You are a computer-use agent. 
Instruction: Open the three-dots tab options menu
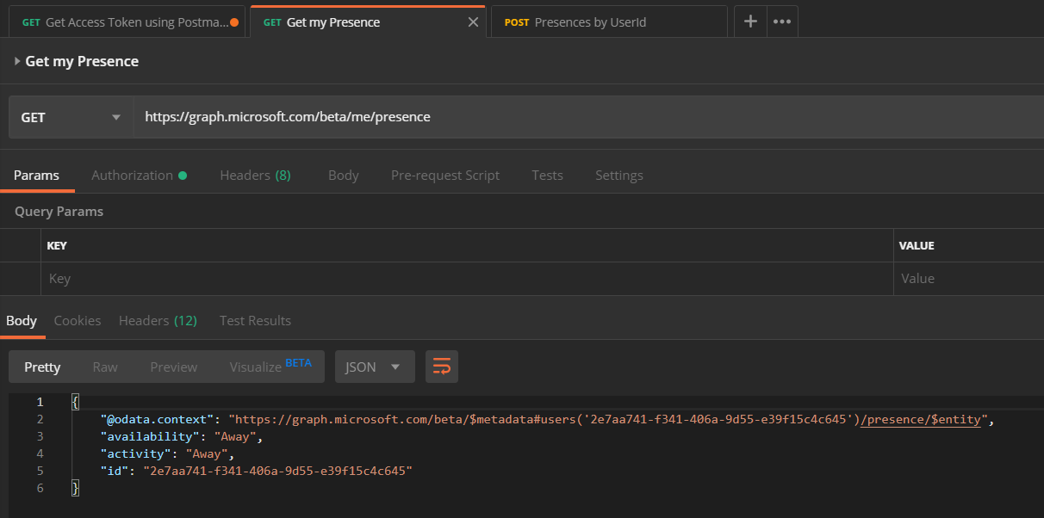781,22
